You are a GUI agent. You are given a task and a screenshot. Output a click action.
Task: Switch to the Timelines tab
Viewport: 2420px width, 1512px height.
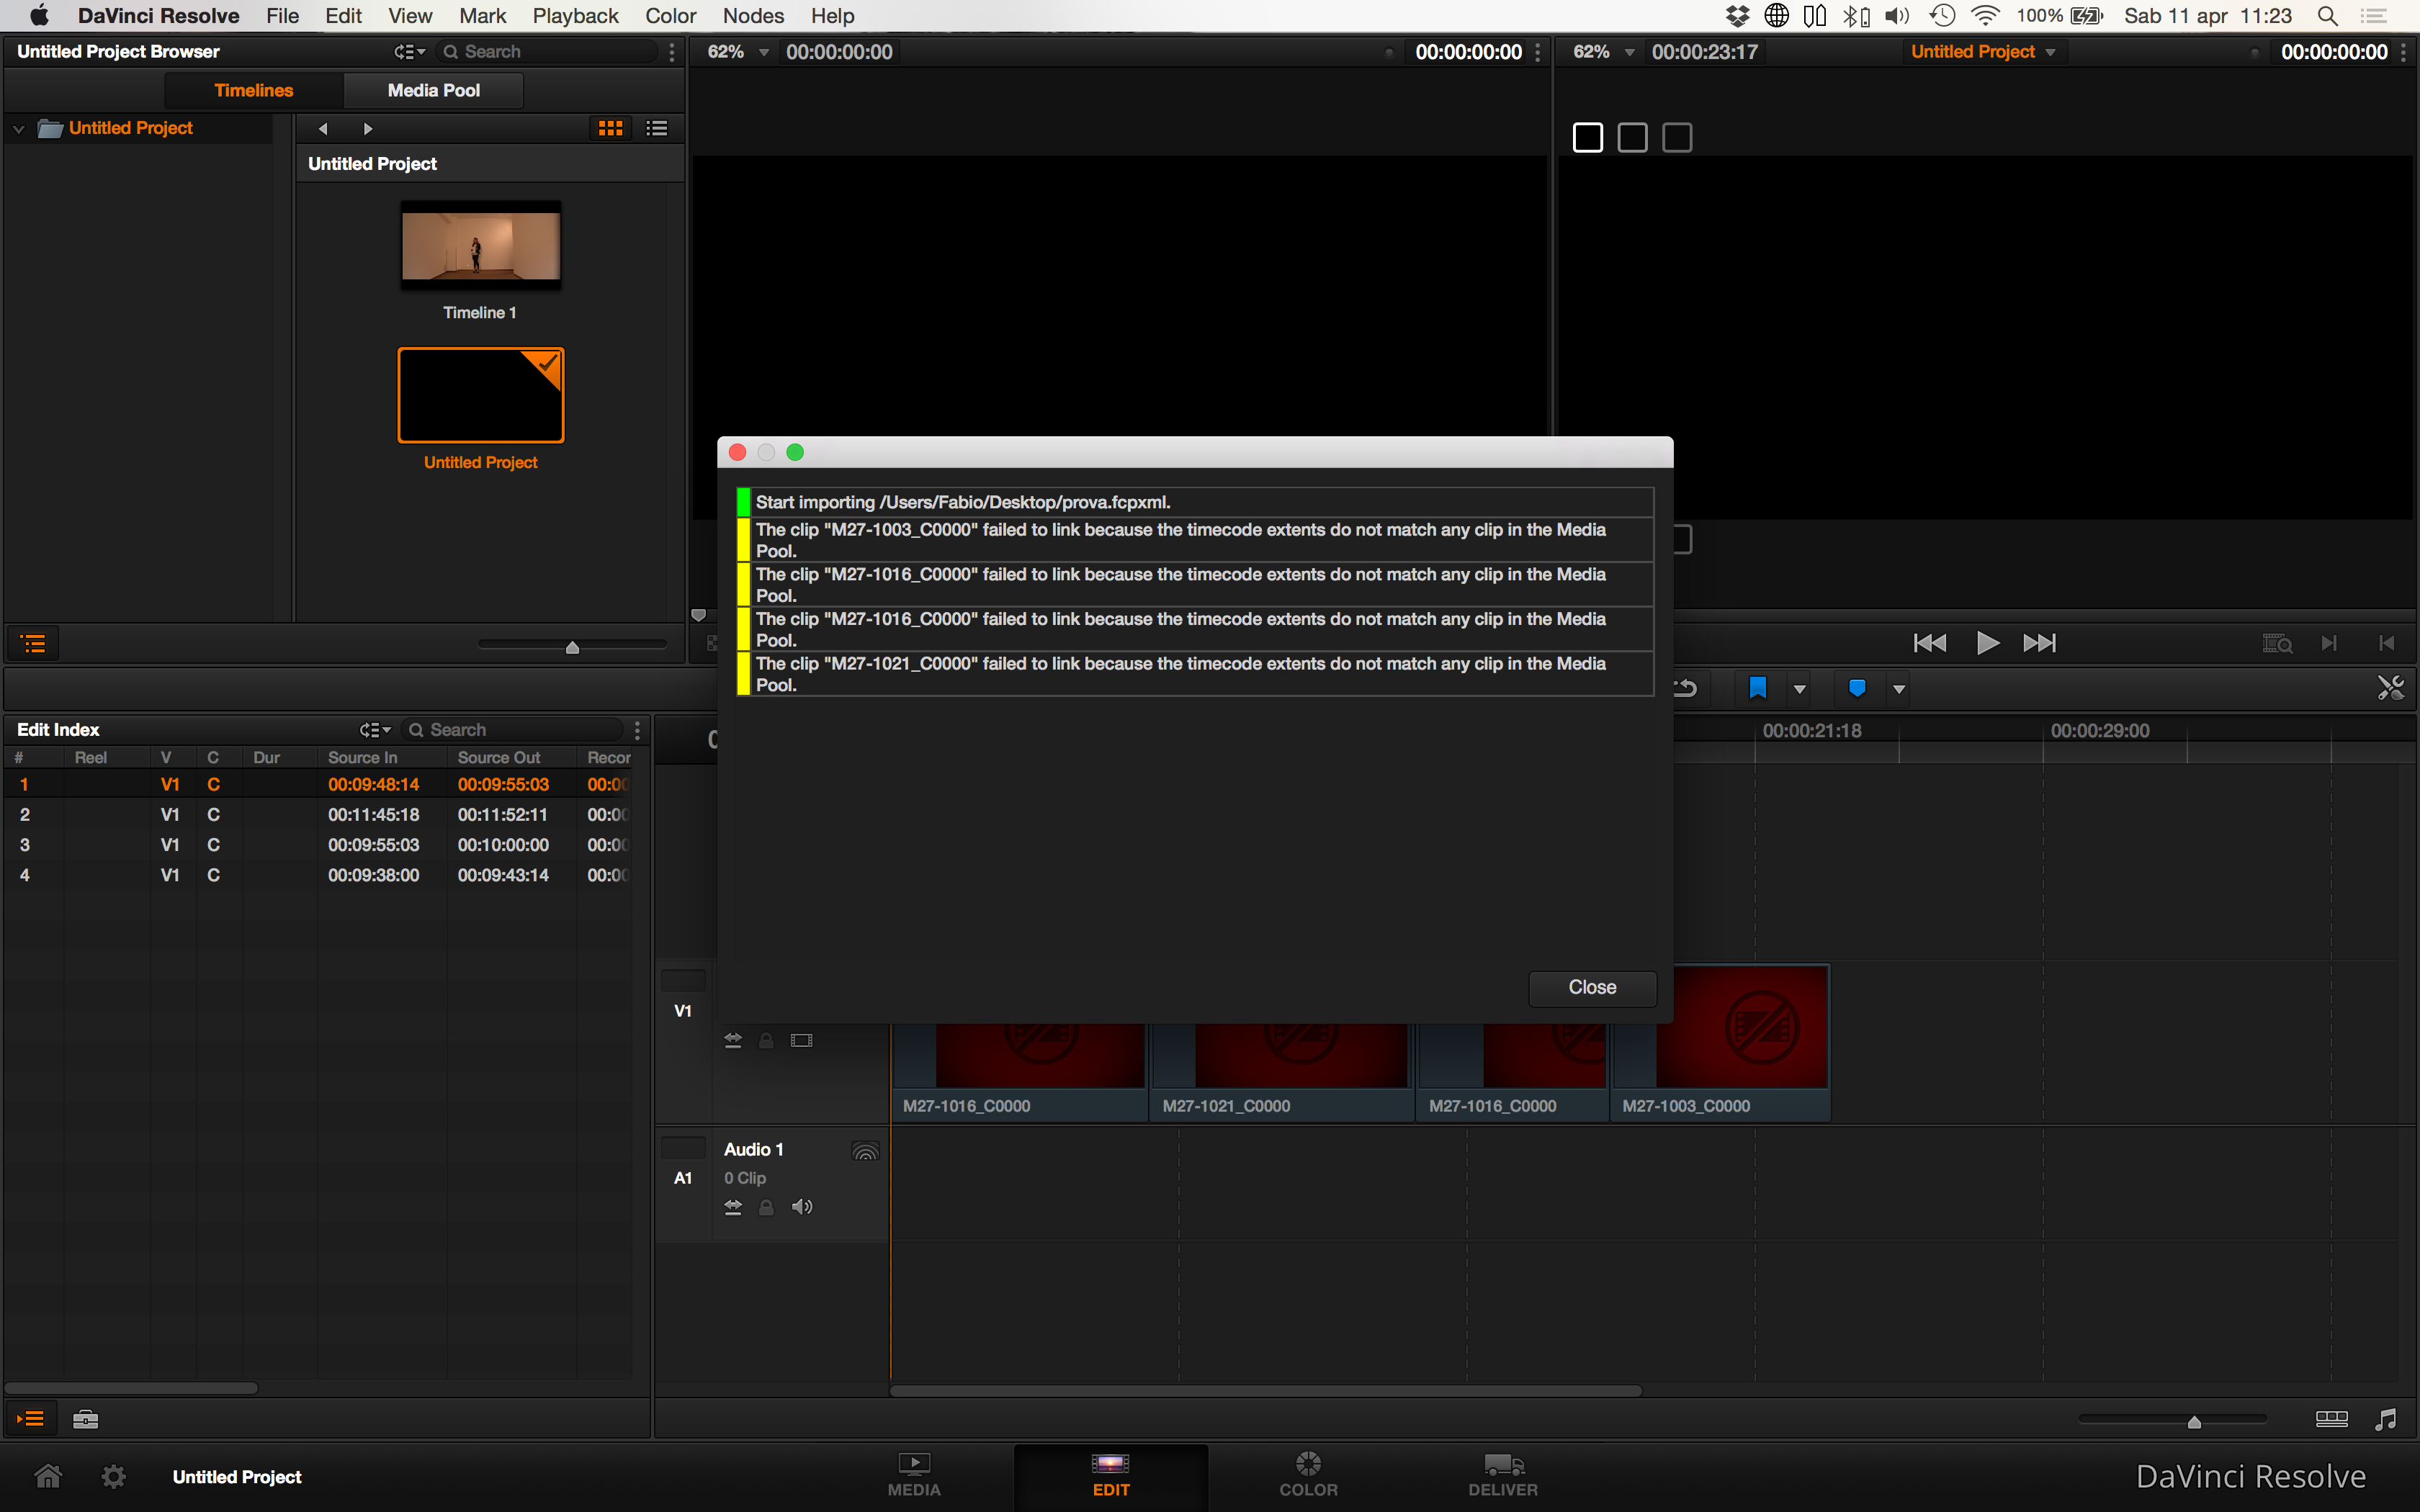click(x=254, y=90)
